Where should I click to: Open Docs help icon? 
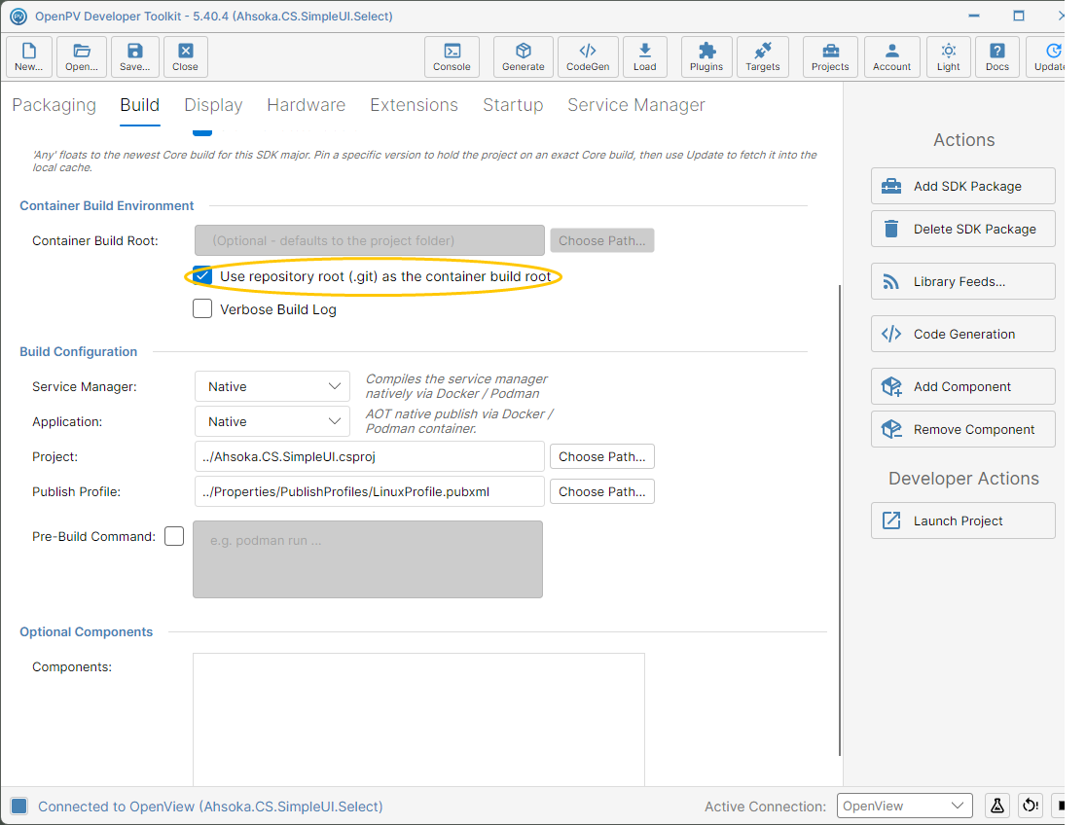coord(996,56)
